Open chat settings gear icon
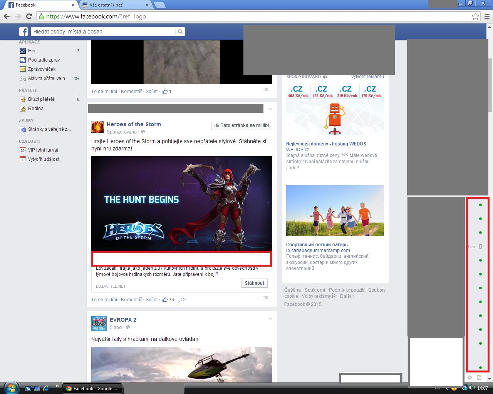 470,377
